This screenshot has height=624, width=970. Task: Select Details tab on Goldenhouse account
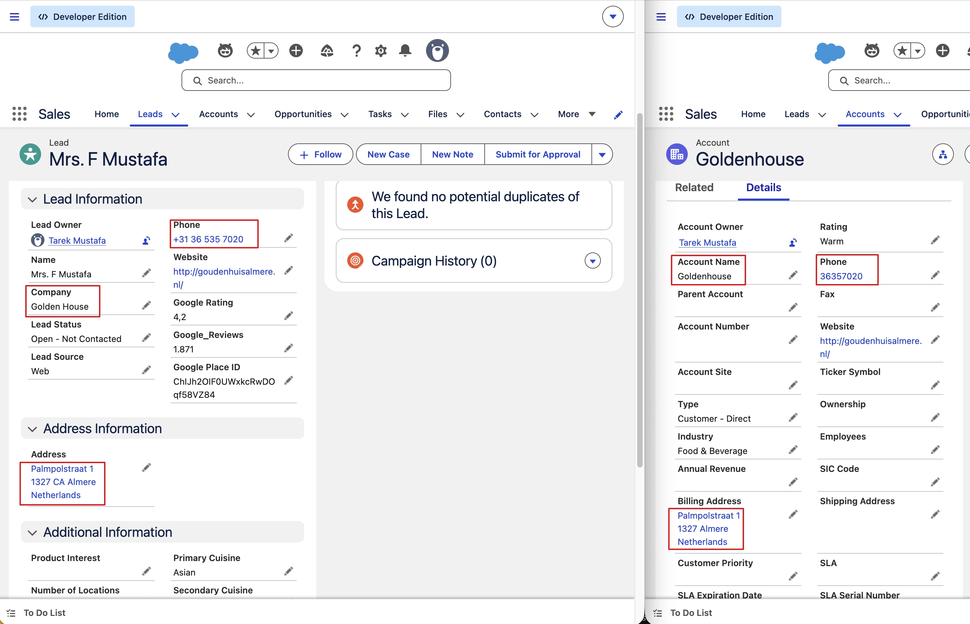[763, 187]
